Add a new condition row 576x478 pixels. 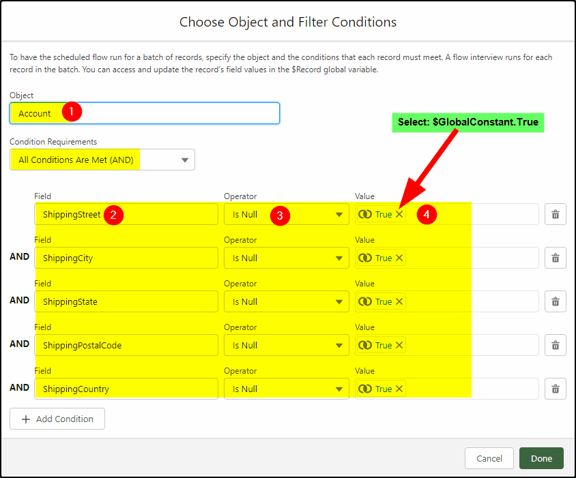[x=57, y=419]
